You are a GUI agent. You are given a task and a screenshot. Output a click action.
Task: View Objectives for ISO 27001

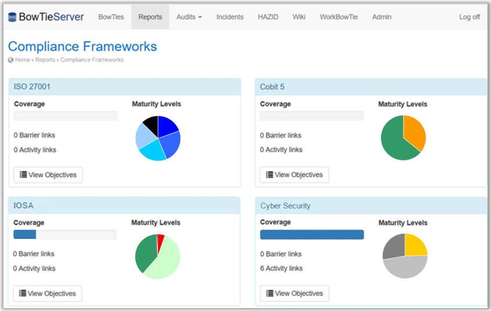[48, 175]
